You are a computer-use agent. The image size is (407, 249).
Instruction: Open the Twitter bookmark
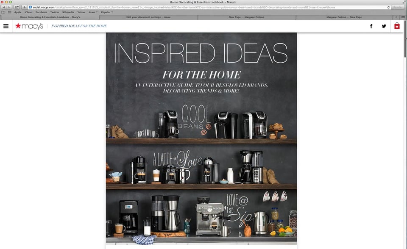55,12
